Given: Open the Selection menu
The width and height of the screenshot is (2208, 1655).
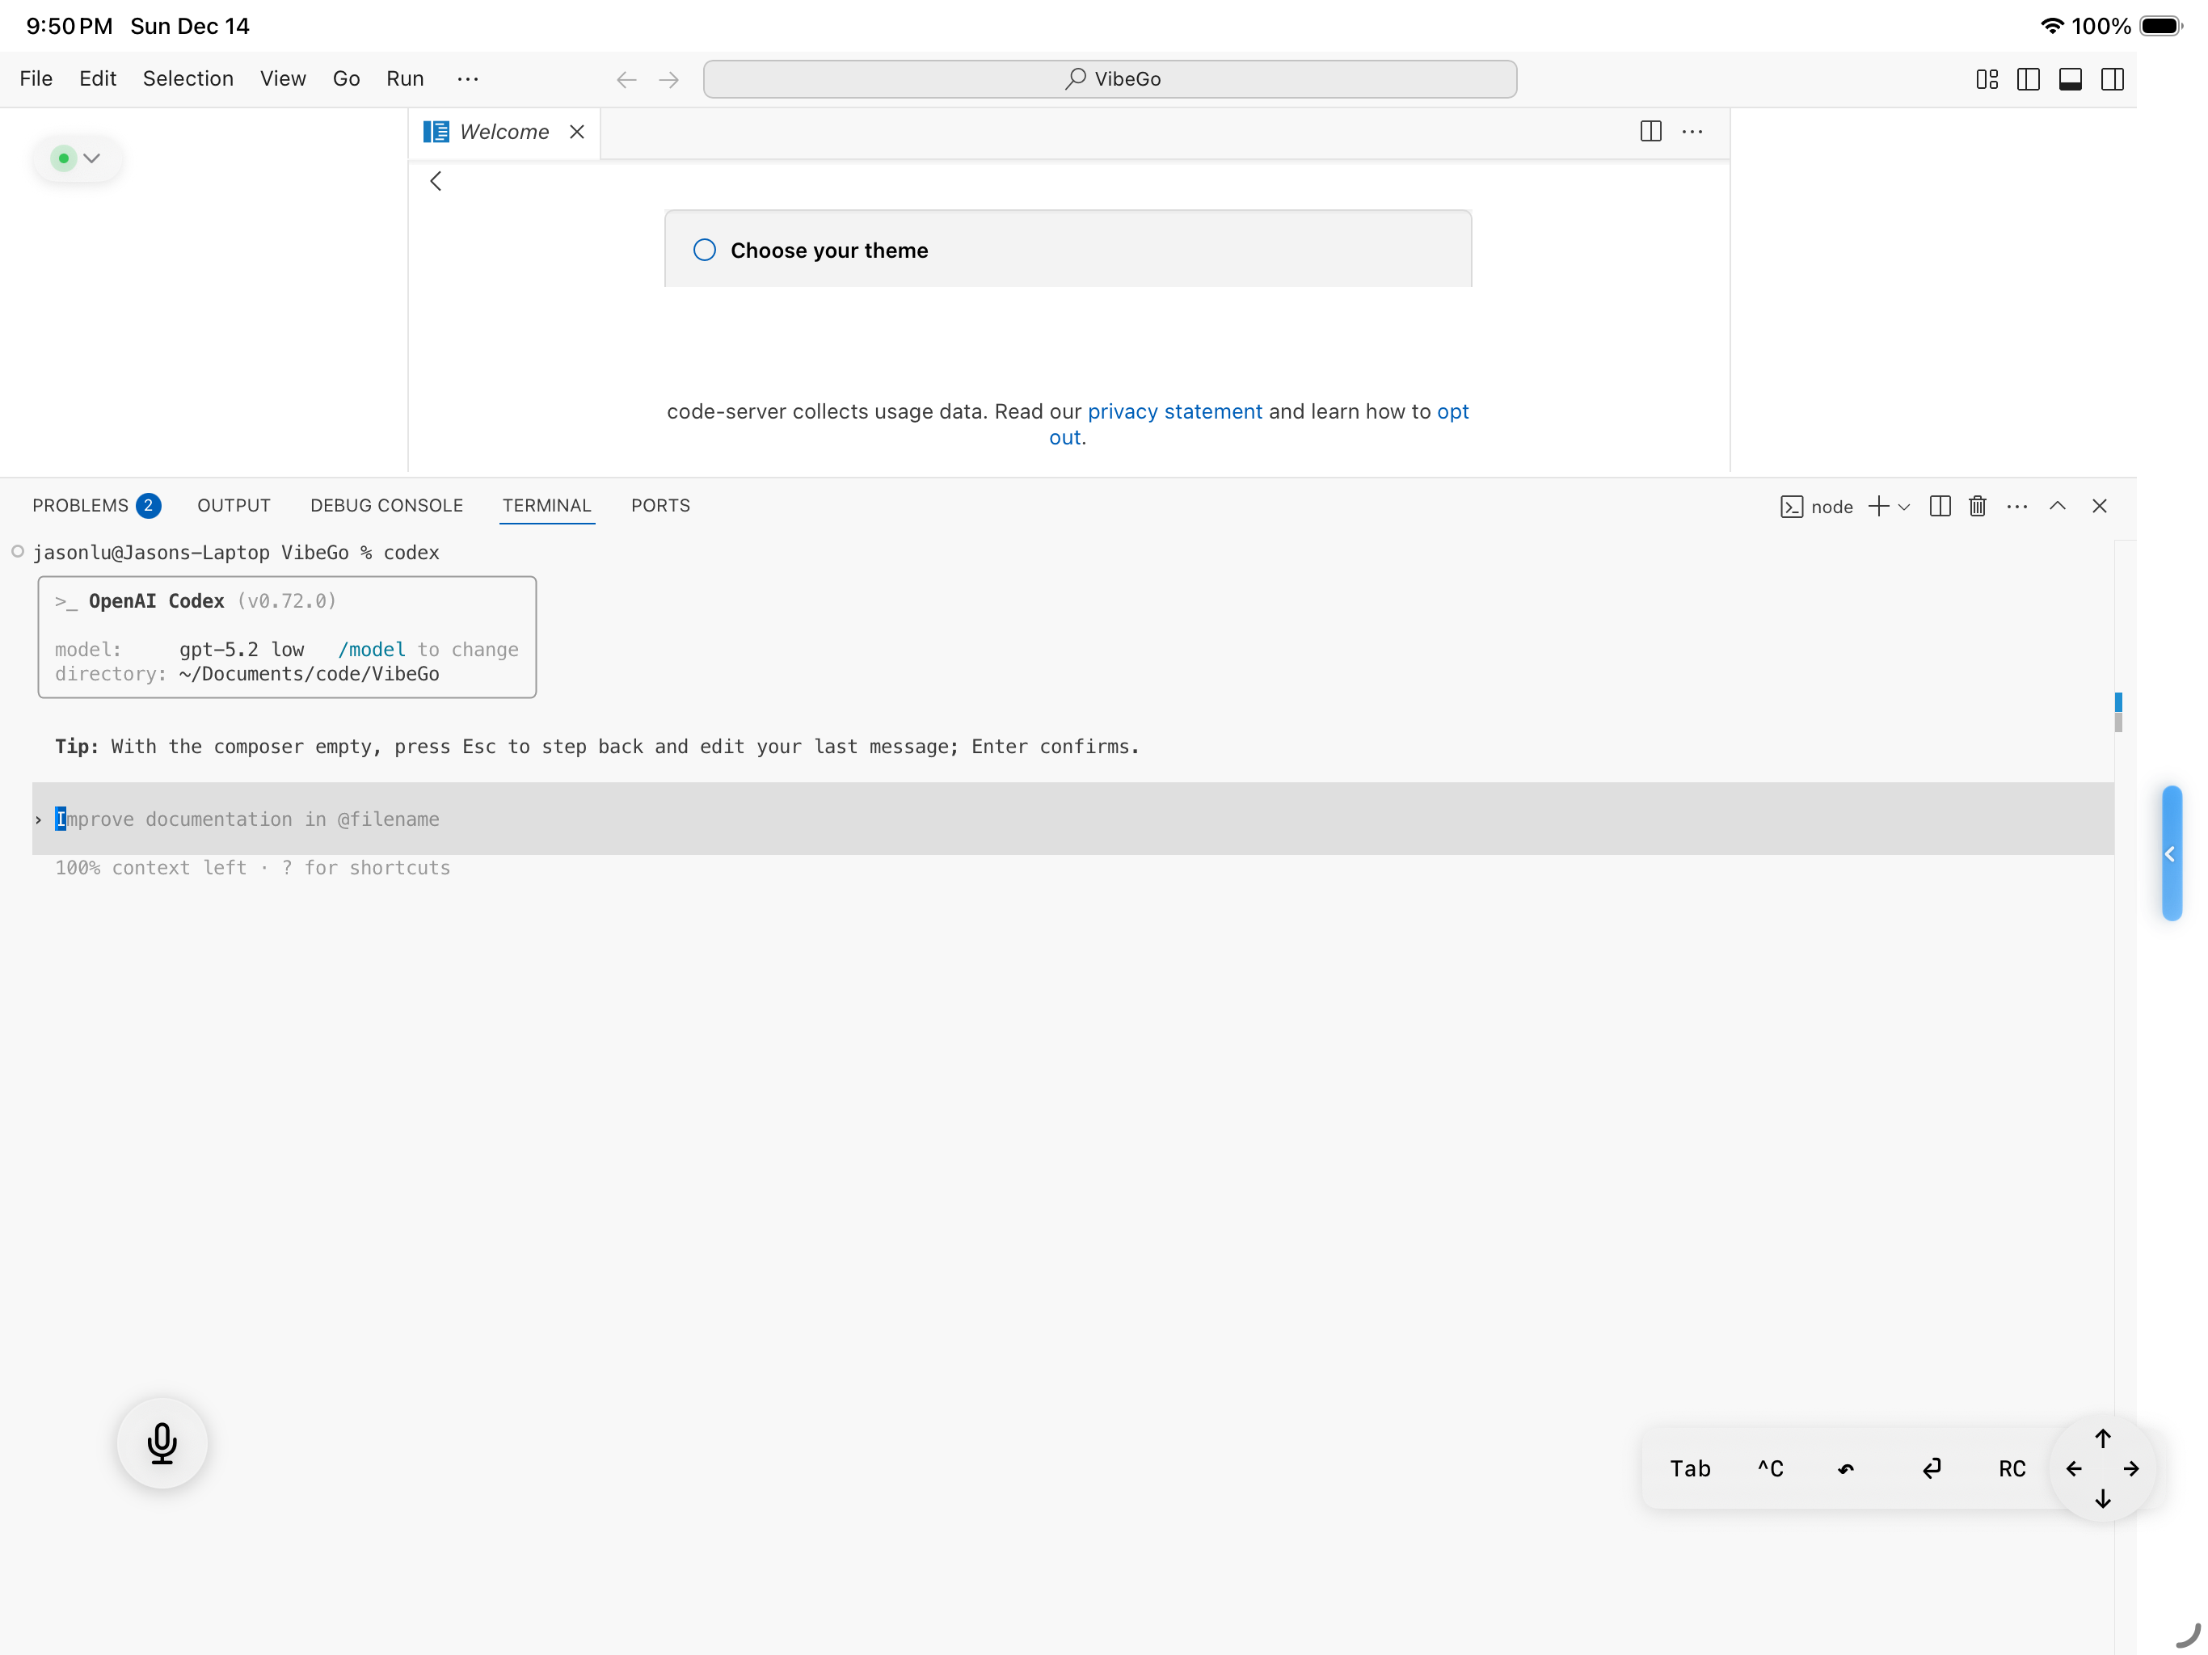Looking at the screenshot, I should click(188, 79).
